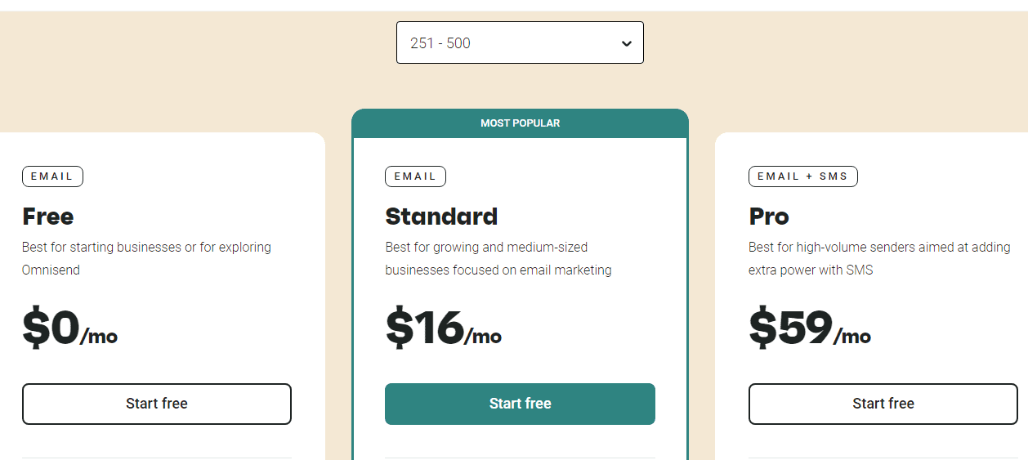Click the EMAIL badge on Free plan
1028x460 pixels.
(x=52, y=176)
